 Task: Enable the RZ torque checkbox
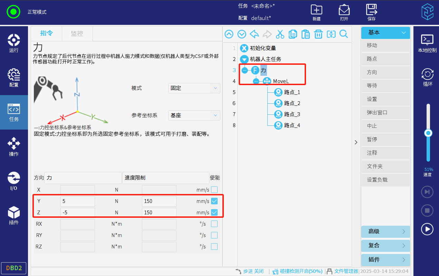point(214,246)
